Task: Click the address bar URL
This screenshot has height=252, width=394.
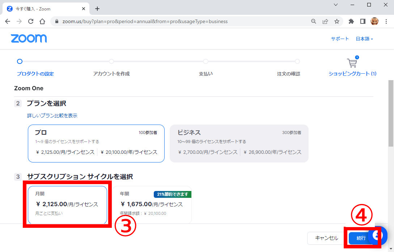Action: coord(145,22)
